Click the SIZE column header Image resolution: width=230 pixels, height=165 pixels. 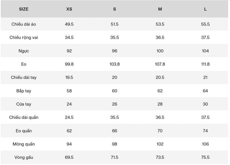(x=24, y=9)
